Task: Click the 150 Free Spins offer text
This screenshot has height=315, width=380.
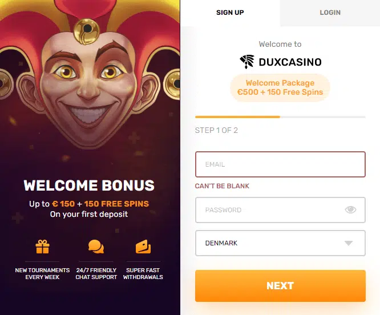Action: (x=116, y=204)
